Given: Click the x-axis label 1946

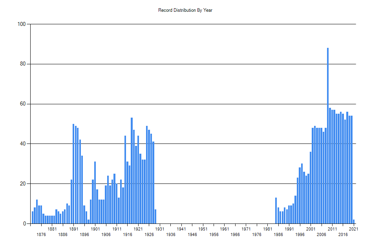Looking at the screenshot, I should [x=192, y=234].
